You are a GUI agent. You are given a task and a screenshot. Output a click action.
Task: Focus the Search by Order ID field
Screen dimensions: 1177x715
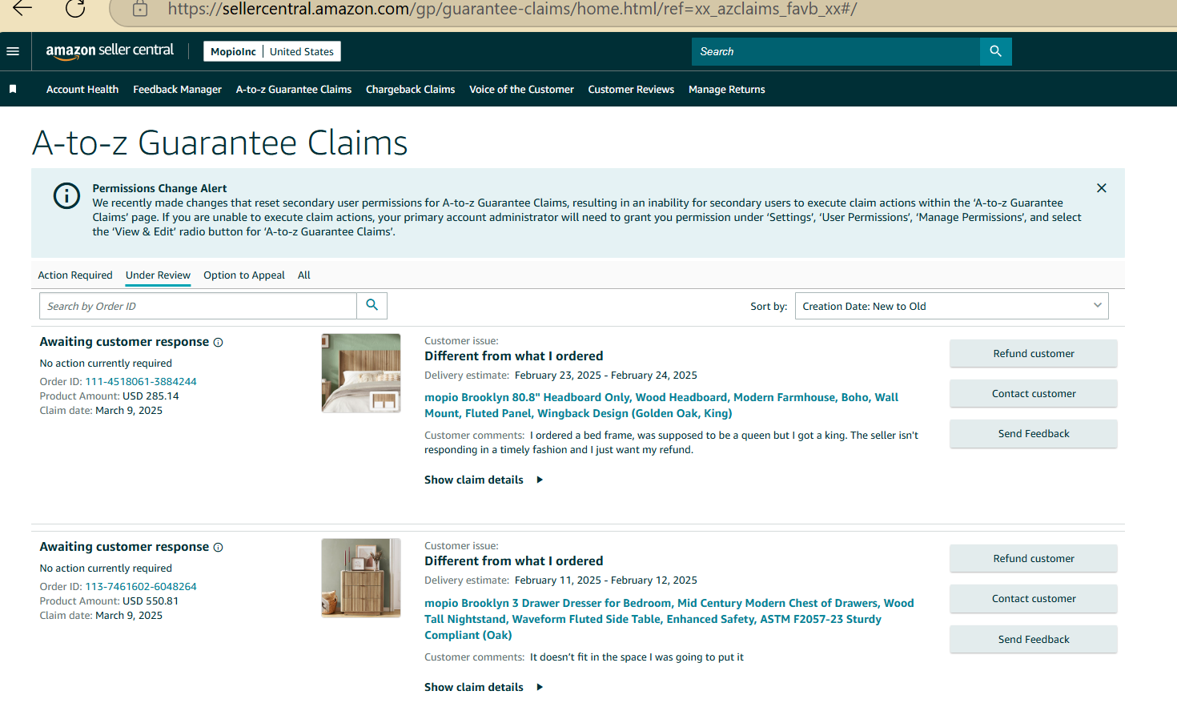point(198,306)
